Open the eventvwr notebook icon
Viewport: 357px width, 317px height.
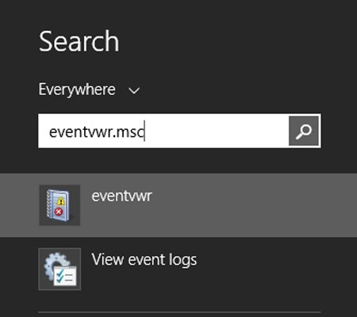pos(59,205)
